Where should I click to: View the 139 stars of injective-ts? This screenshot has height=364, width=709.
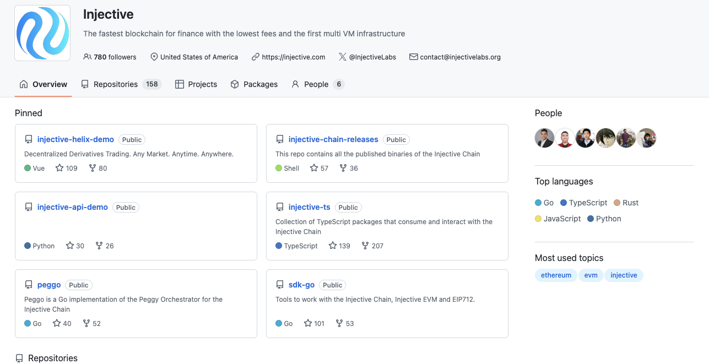click(339, 246)
